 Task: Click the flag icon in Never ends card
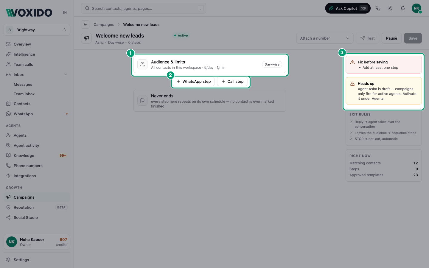point(142,101)
